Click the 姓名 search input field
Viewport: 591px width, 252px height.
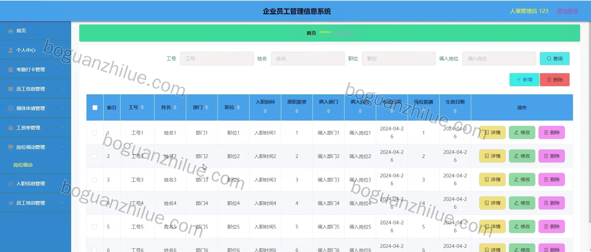(308, 59)
